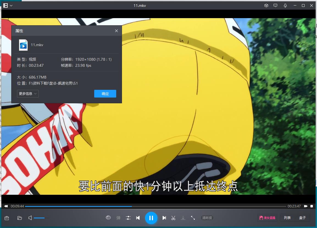Click the frame rate value 23.98 fps

point(83,65)
